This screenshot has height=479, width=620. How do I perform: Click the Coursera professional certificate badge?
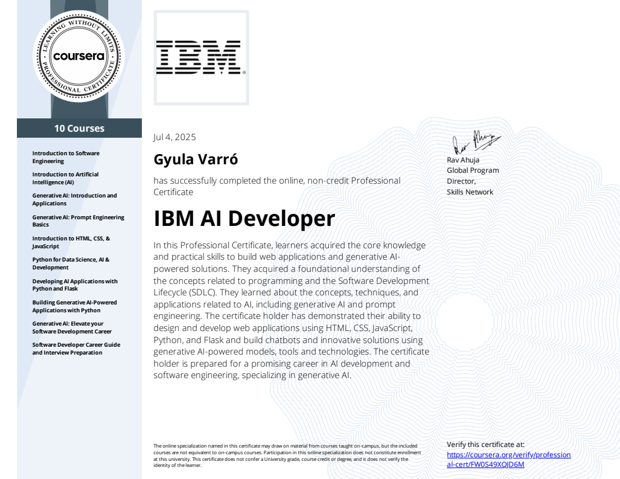(79, 56)
